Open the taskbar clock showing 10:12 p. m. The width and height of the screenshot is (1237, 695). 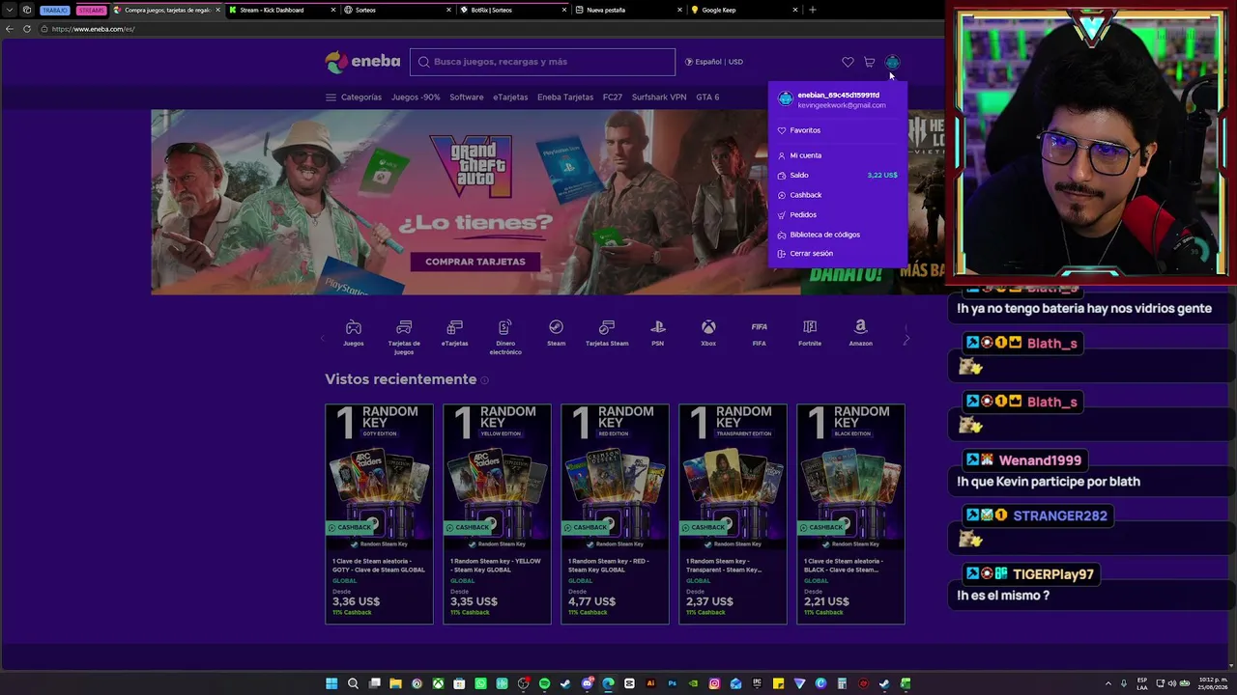[1214, 683]
